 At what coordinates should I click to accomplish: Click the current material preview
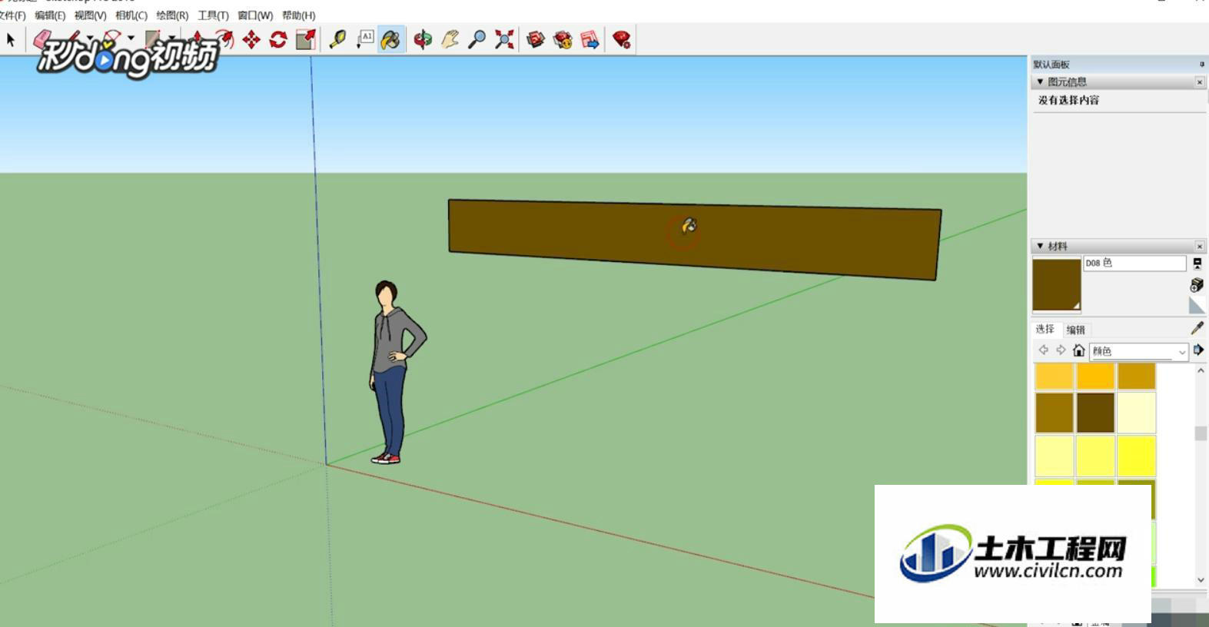pos(1056,285)
